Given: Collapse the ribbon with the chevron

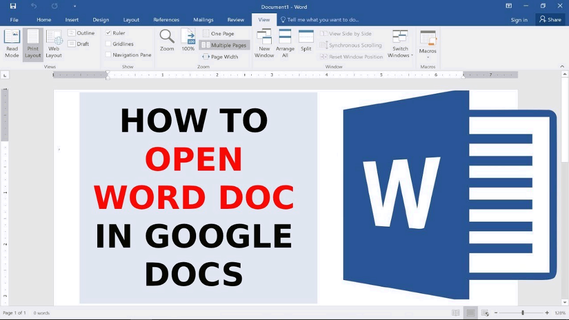Looking at the screenshot, I should 562,66.
